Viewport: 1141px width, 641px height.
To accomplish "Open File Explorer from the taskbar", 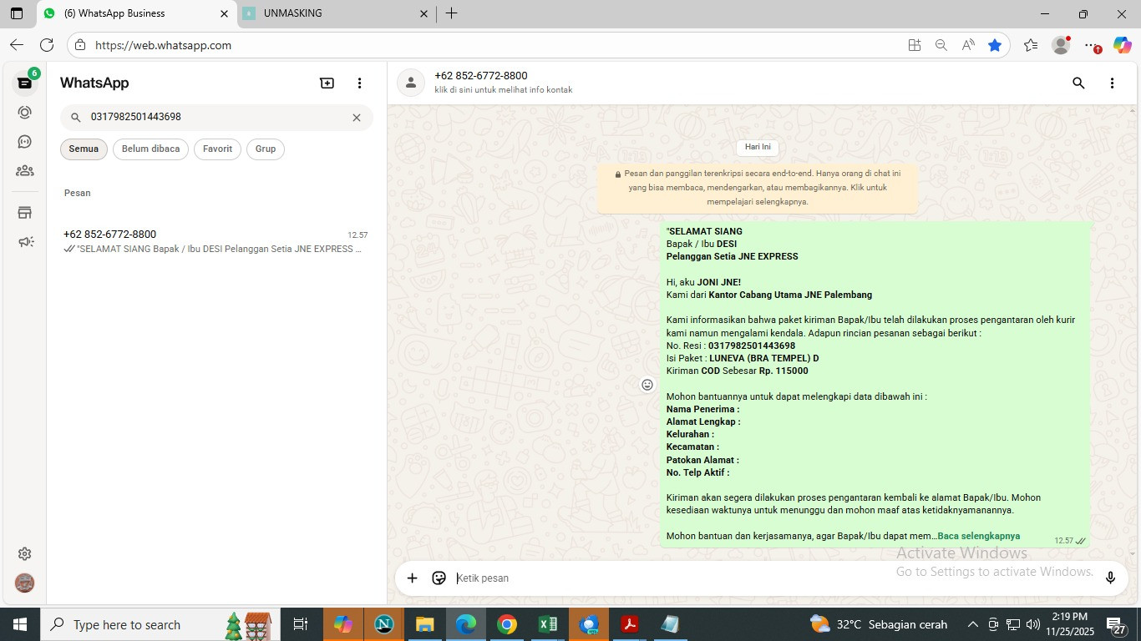I will [x=425, y=624].
